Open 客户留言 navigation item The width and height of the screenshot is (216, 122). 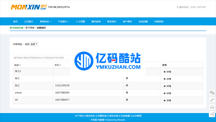click(127, 21)
